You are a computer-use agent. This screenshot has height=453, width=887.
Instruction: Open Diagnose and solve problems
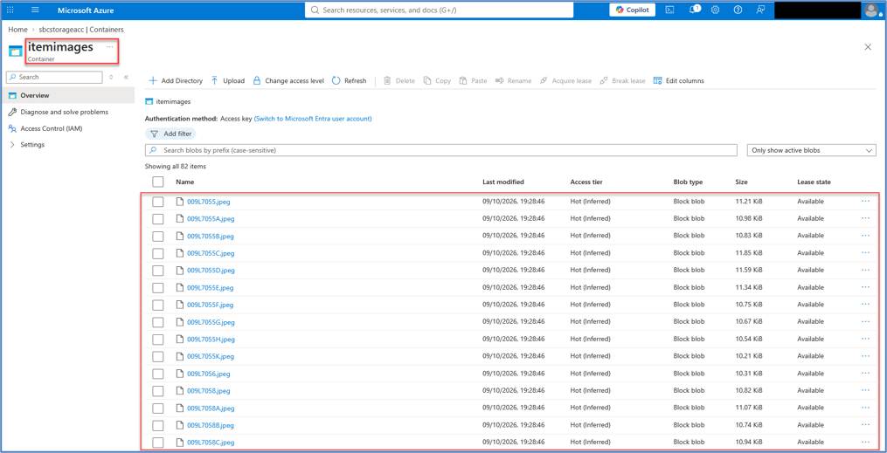[64, 112]
